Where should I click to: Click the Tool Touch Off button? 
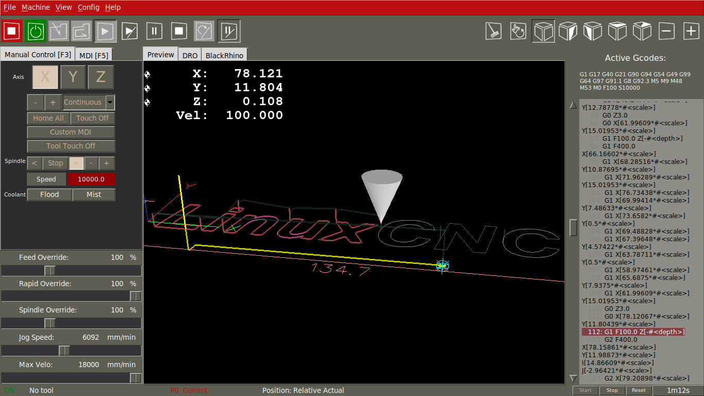pos(71,146)
